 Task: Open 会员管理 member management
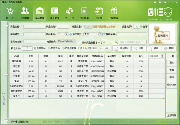coord(25,13)
